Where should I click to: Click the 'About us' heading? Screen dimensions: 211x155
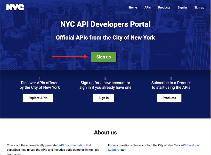coord(105,133)
